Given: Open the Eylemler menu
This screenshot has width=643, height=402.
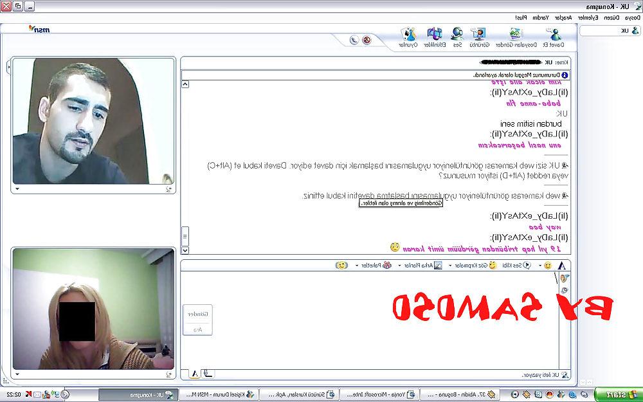Looking at the screenshot, I should (x=588, y=17).
